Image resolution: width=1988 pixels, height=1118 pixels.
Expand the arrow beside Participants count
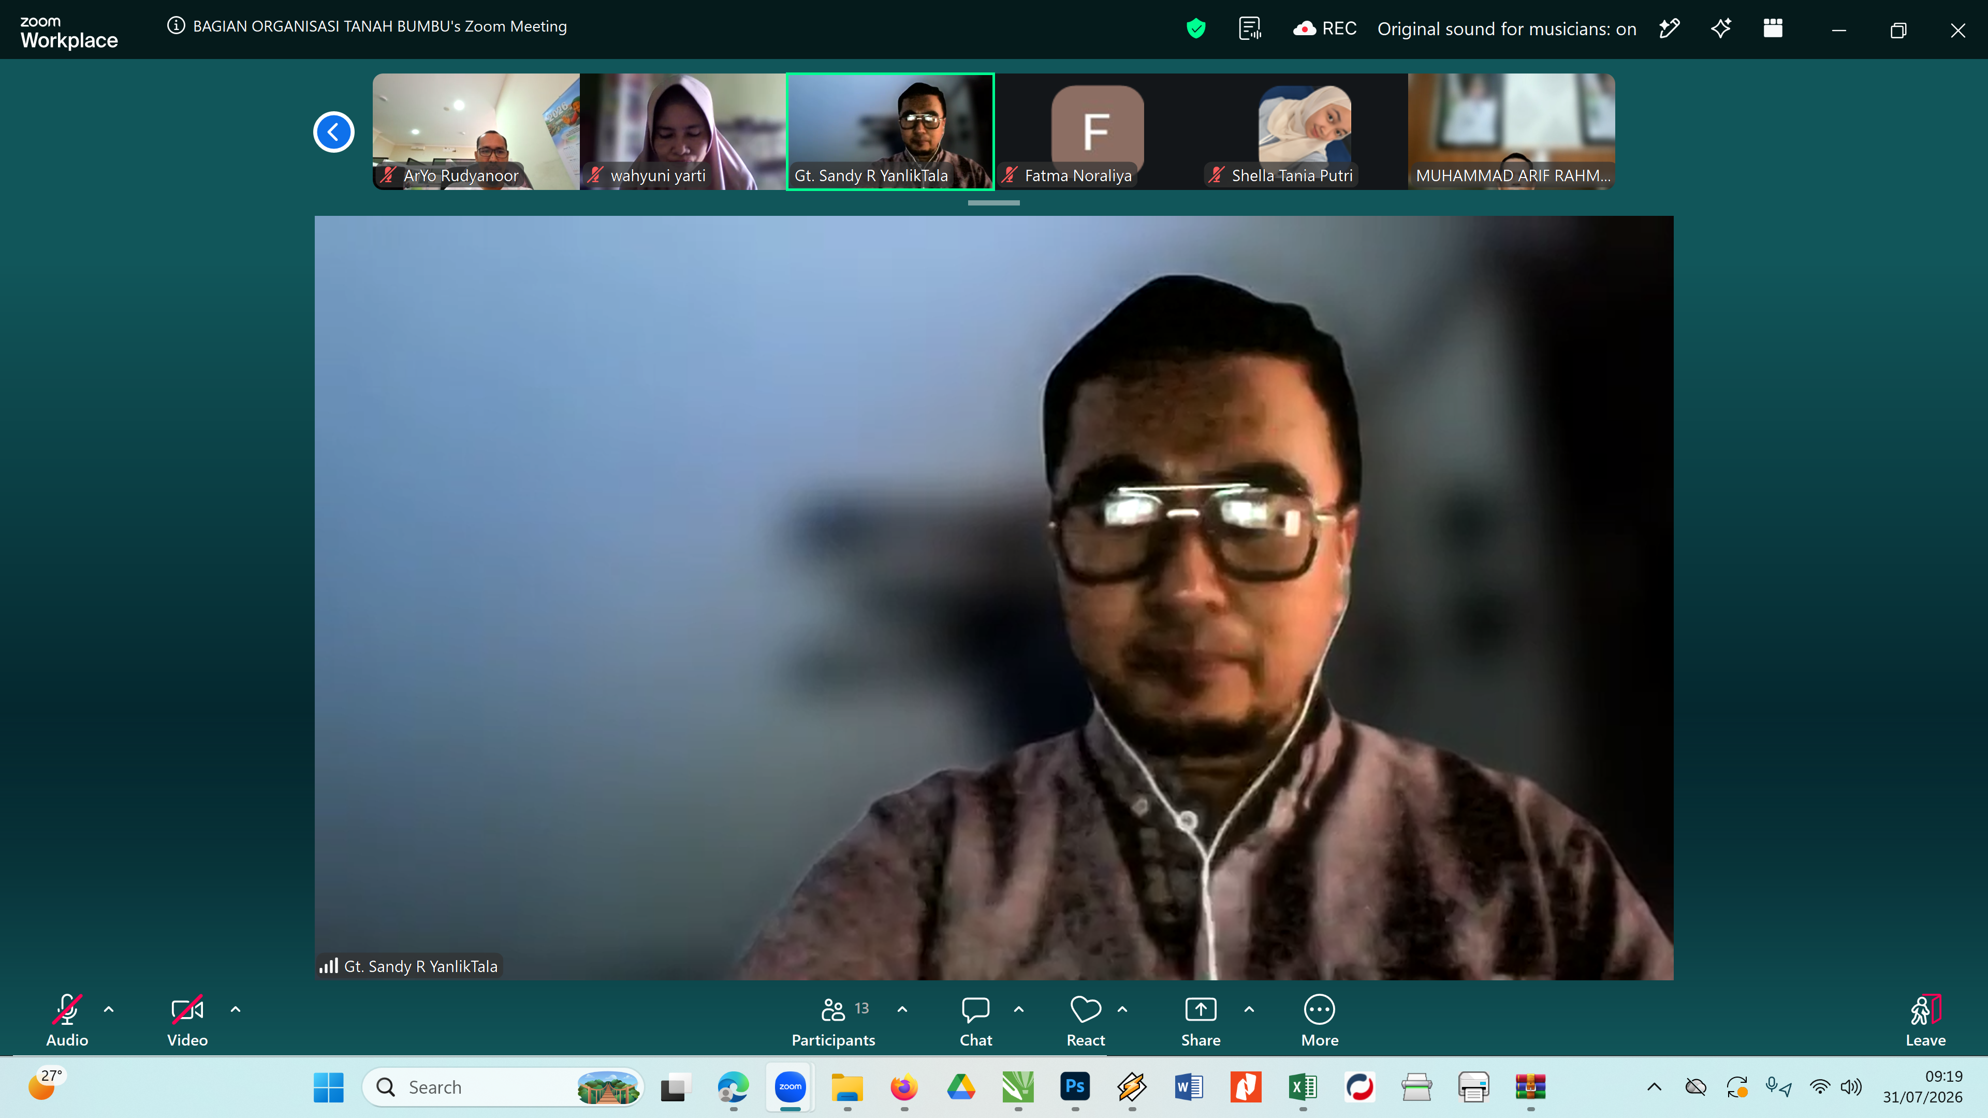(902, 1009)
